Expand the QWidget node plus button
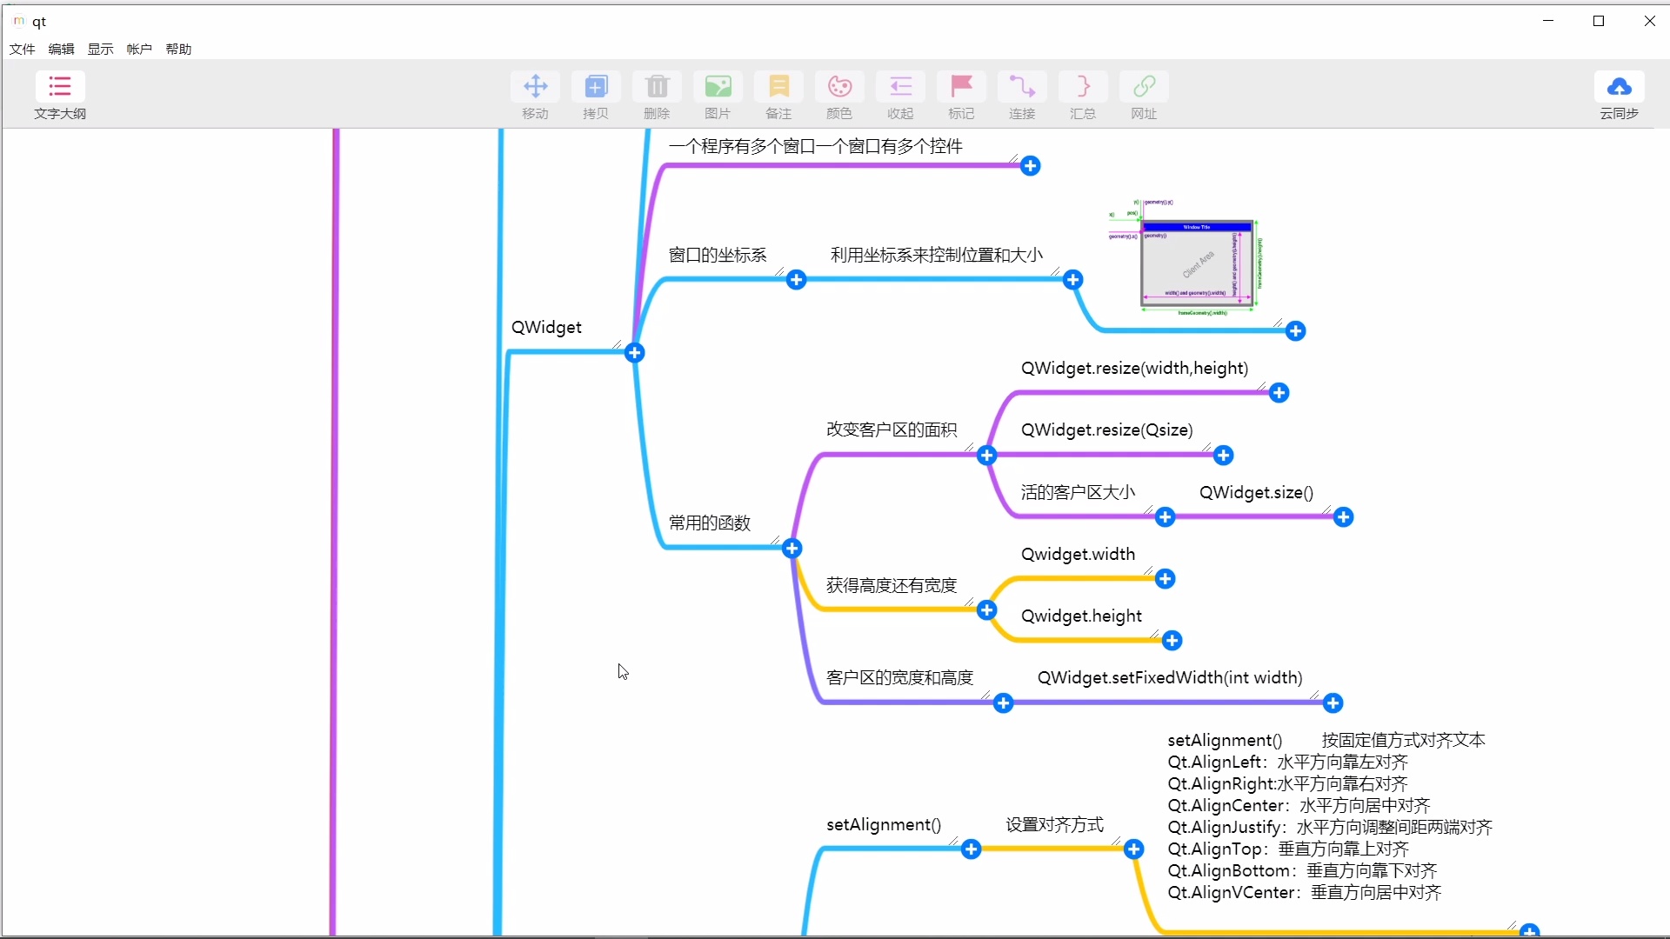The width and height of the screenshot is (1670, 939). pos(634,353)
